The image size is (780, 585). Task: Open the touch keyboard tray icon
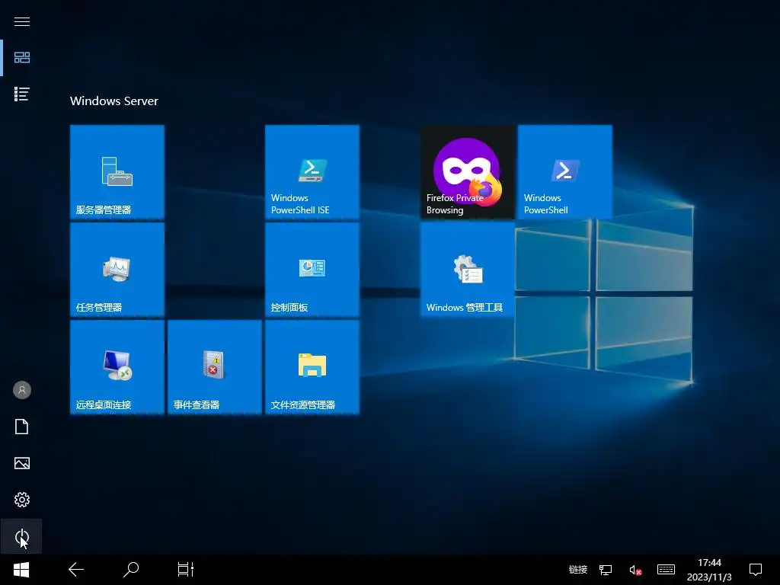tap(666, 570)
